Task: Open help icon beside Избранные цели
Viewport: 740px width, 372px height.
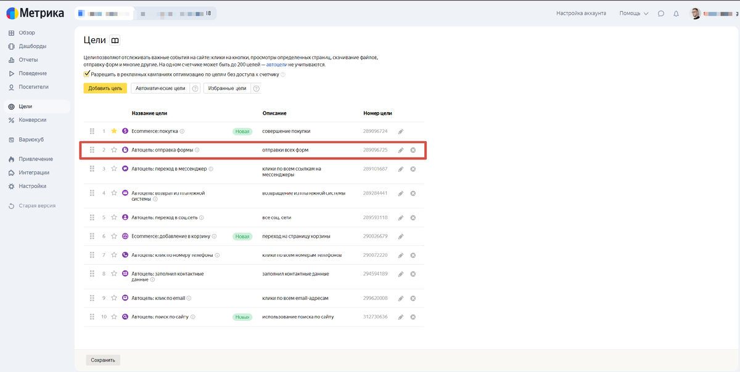Action: click(257, 89)
